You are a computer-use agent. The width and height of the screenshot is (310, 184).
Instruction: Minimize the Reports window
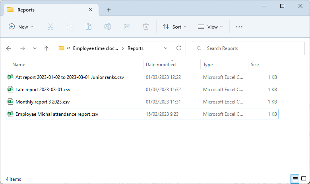[x=264, y=6]
